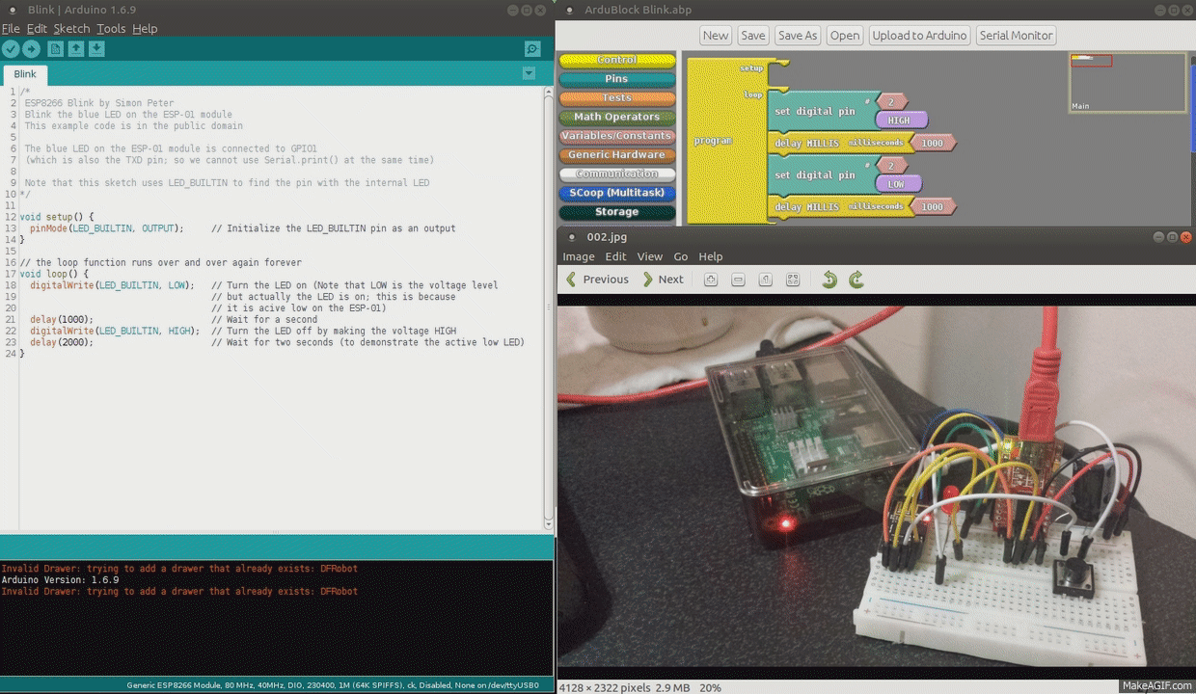Click the Open sketch up-arrow icon
Viewport: 1196px width, 694px height.
76,49
